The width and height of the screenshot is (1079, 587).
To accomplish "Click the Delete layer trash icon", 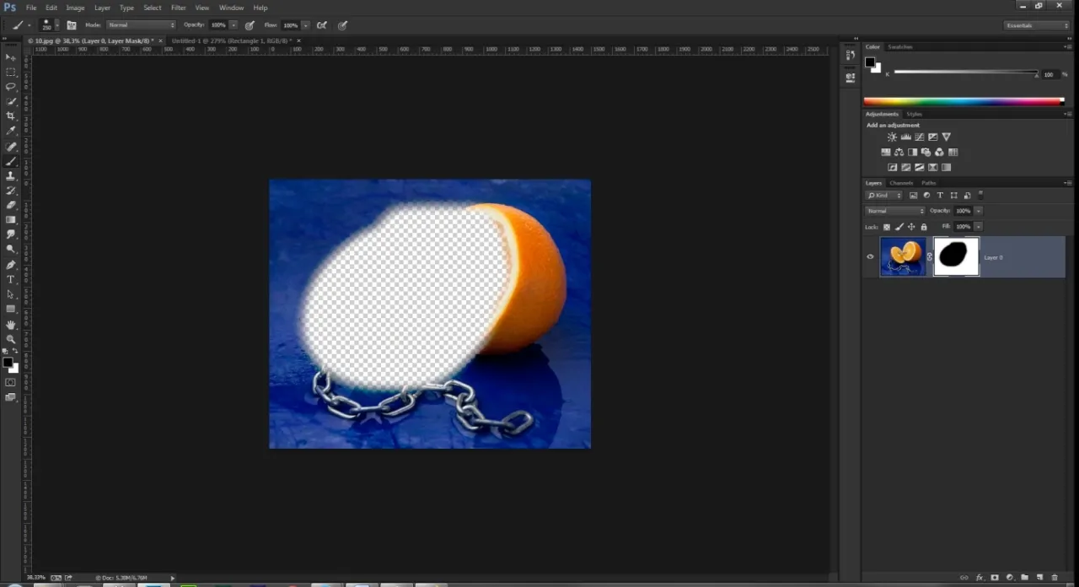I will click(x=1055, y=578).
